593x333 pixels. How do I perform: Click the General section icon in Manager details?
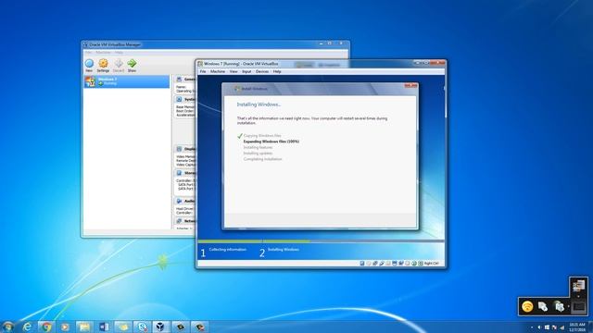179,80
